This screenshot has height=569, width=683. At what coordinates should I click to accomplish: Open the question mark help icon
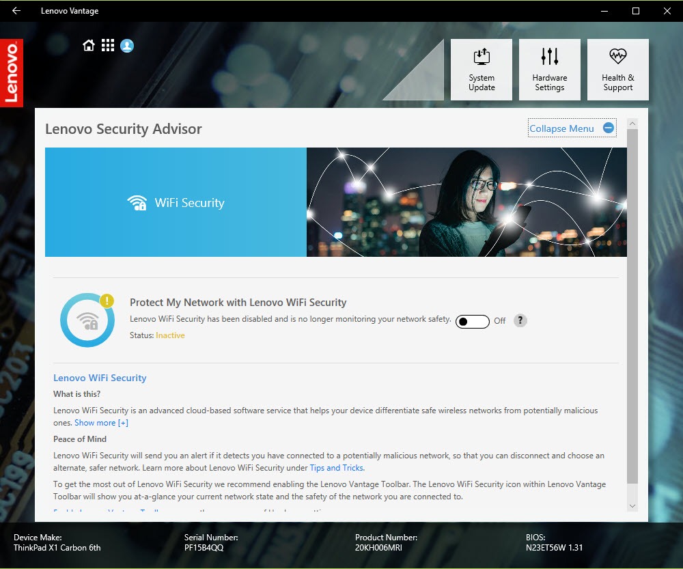(x=520, y=320)
